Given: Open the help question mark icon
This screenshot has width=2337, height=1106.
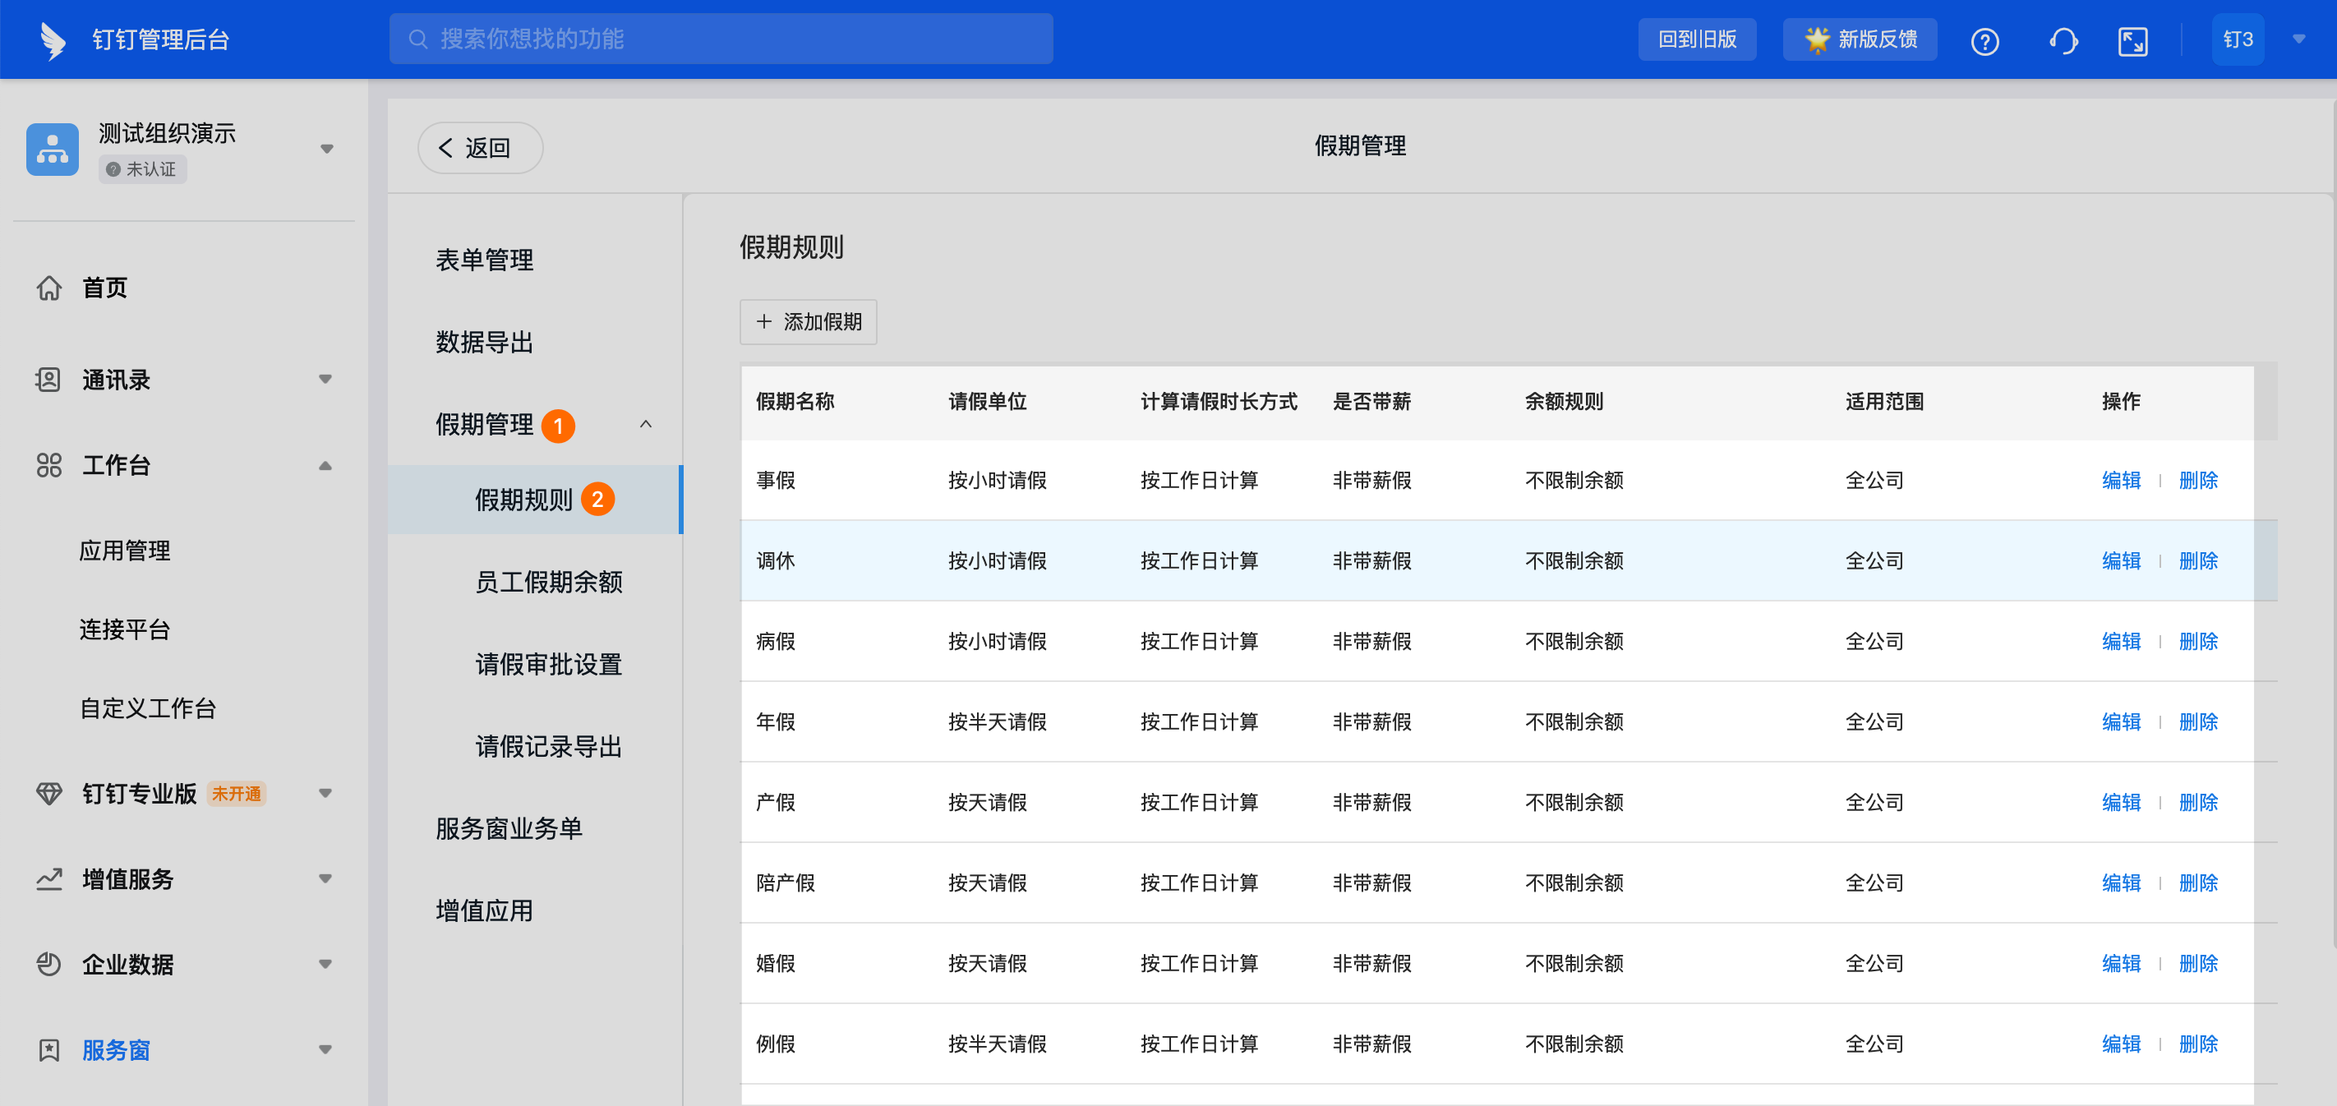Looking at the screenshot, I should click(x=1984, y=41).
